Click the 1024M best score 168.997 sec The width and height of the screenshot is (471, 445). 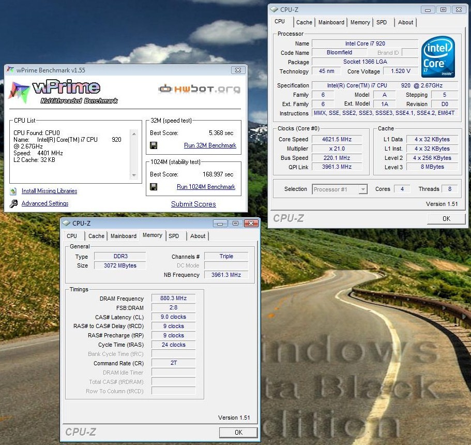tap(218, 174)
